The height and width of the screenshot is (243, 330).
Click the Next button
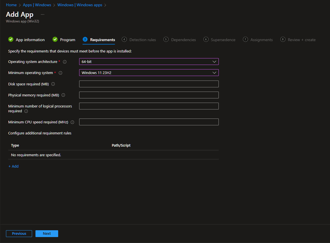(x=47, y=234)
